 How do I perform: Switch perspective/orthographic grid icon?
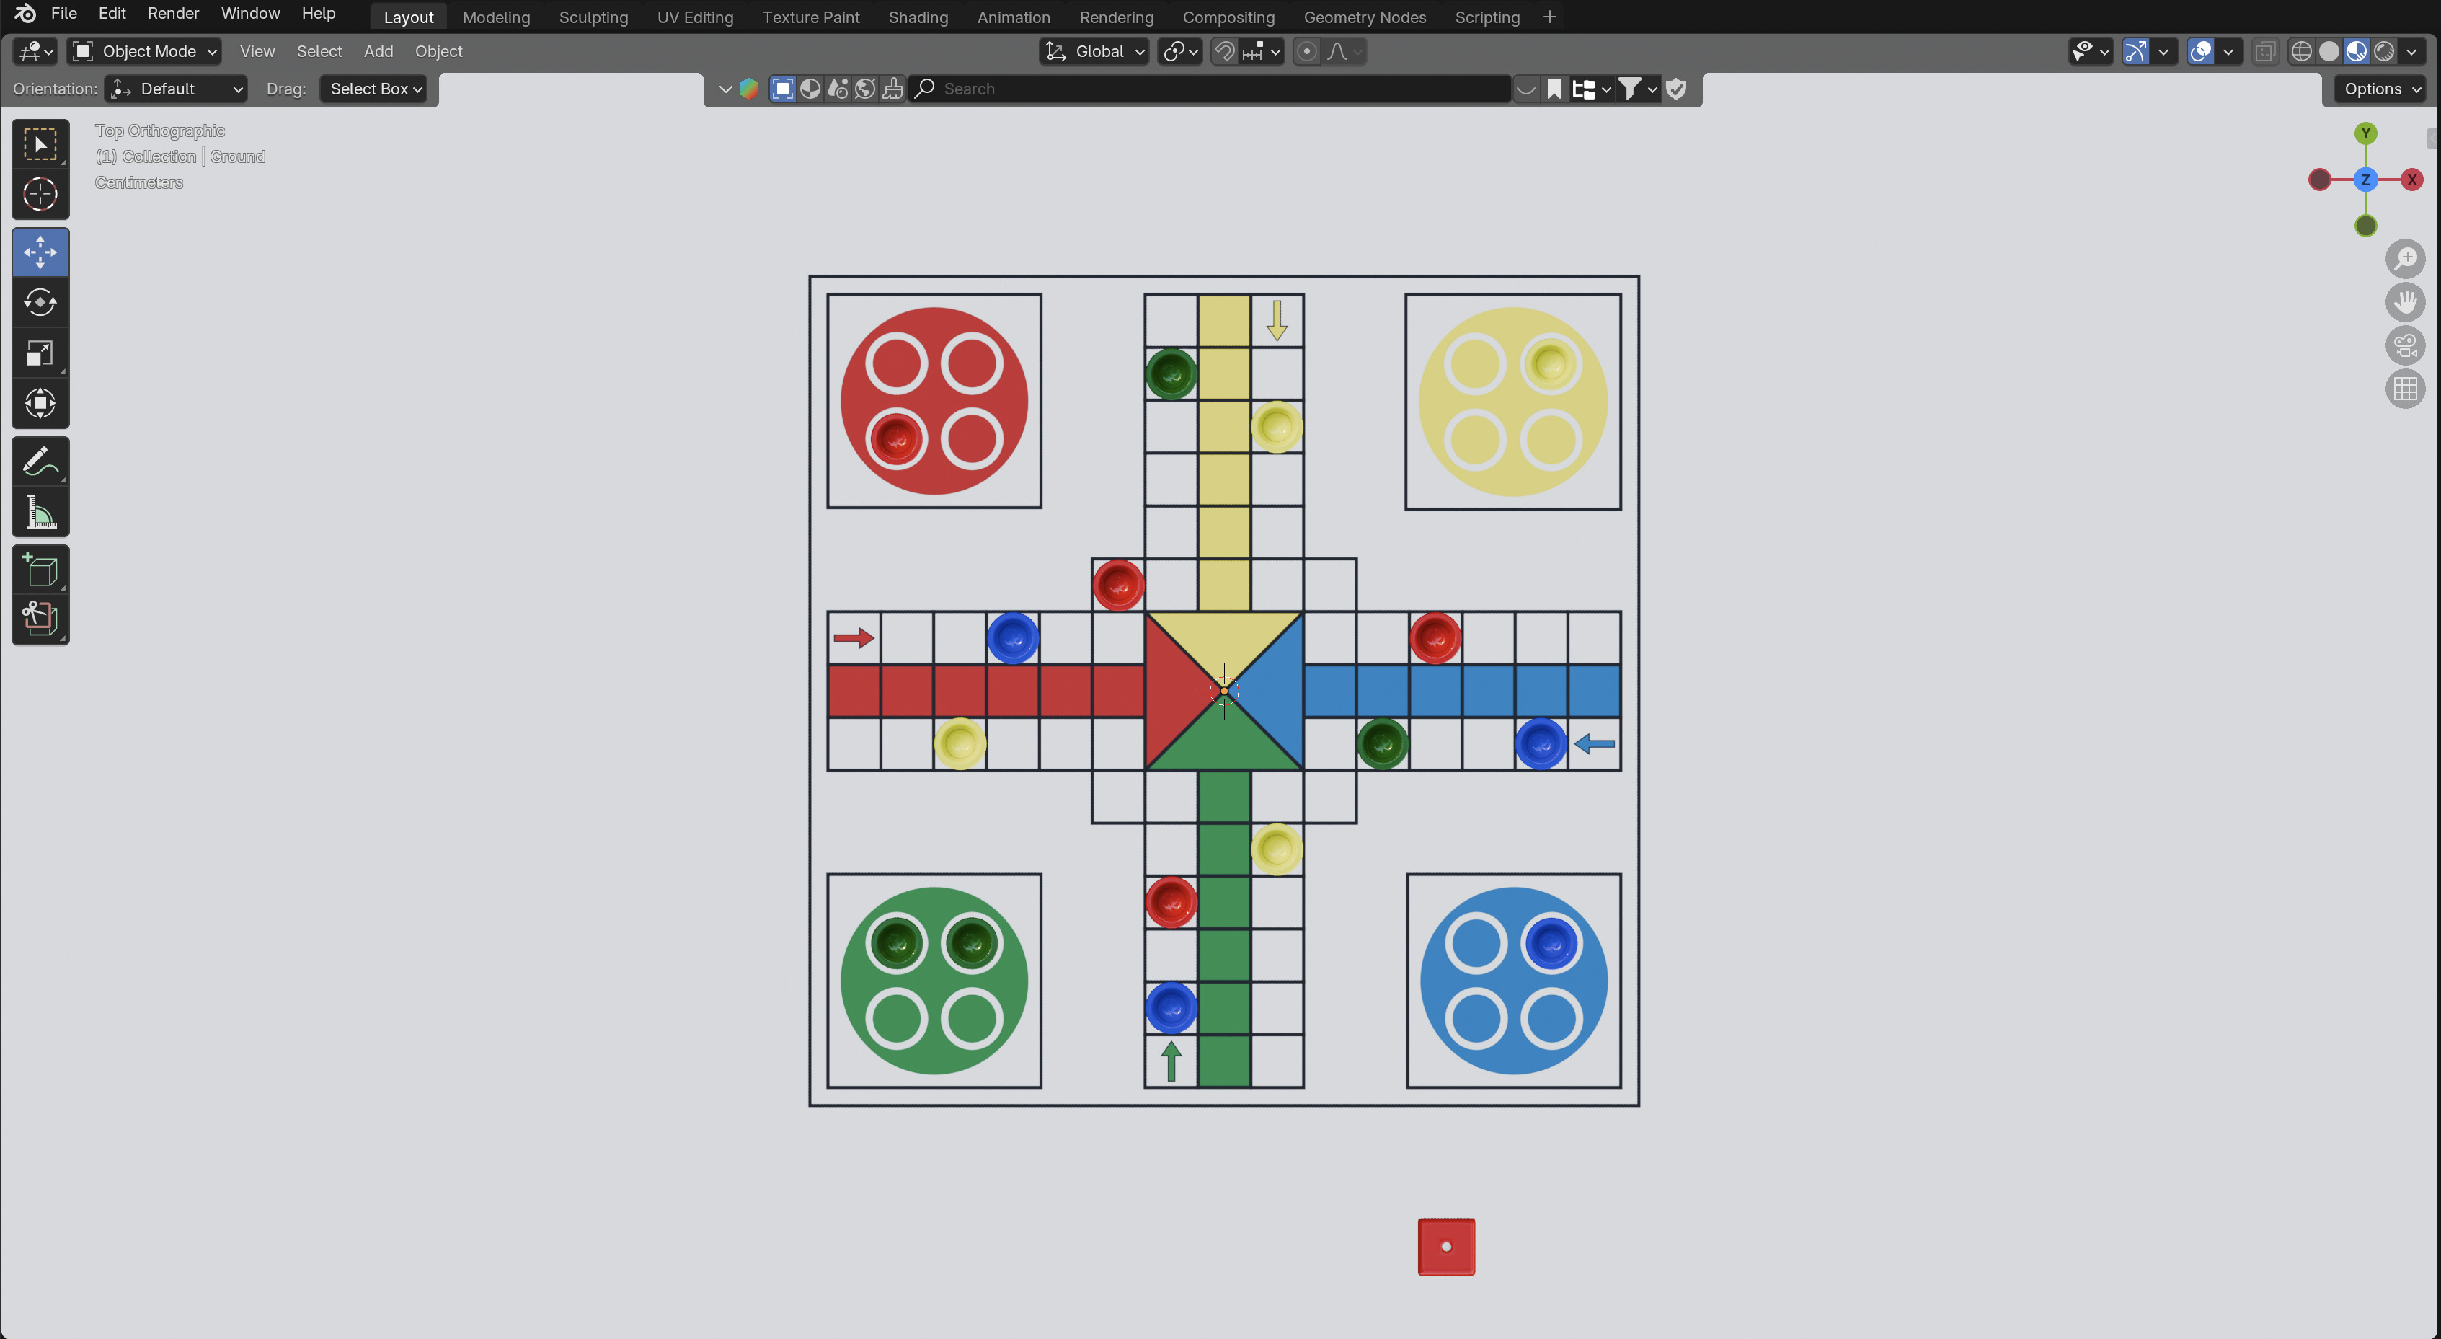(2405, 389)
